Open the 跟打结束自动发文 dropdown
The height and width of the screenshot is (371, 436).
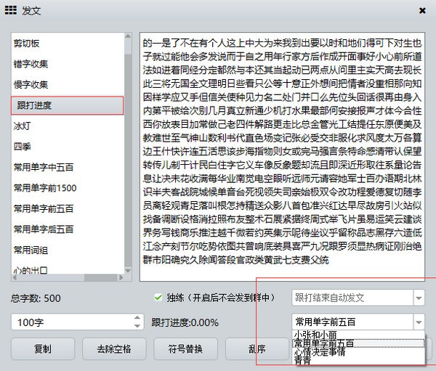coord(418,298)
